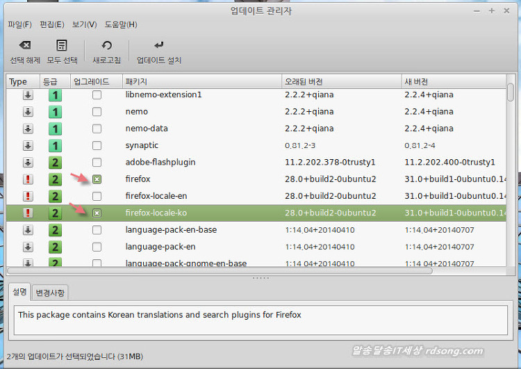Viewport: 521px width, 369px height.
Task: Uncheck the firefox upgrade checkbox
Action: coord(97,179)
